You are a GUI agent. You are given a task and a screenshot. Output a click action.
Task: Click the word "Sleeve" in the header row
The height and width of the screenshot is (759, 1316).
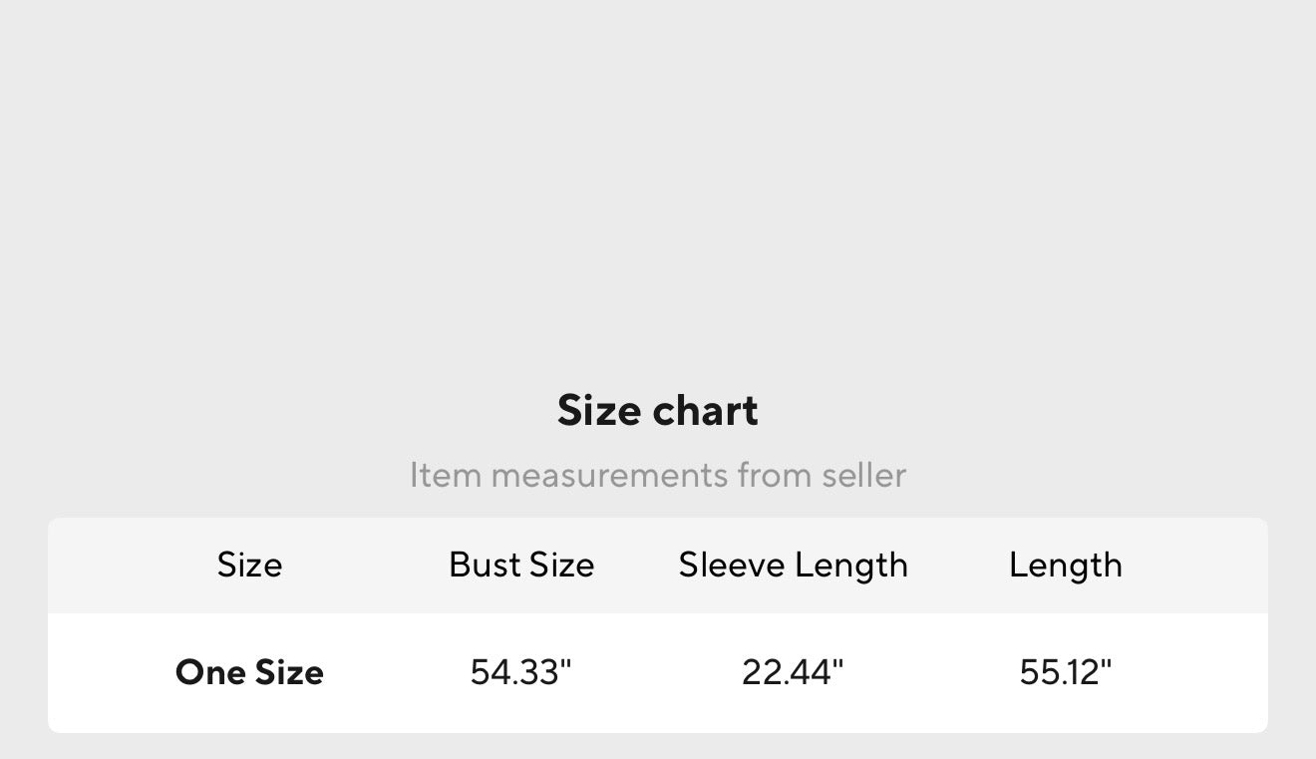[731, 566]
